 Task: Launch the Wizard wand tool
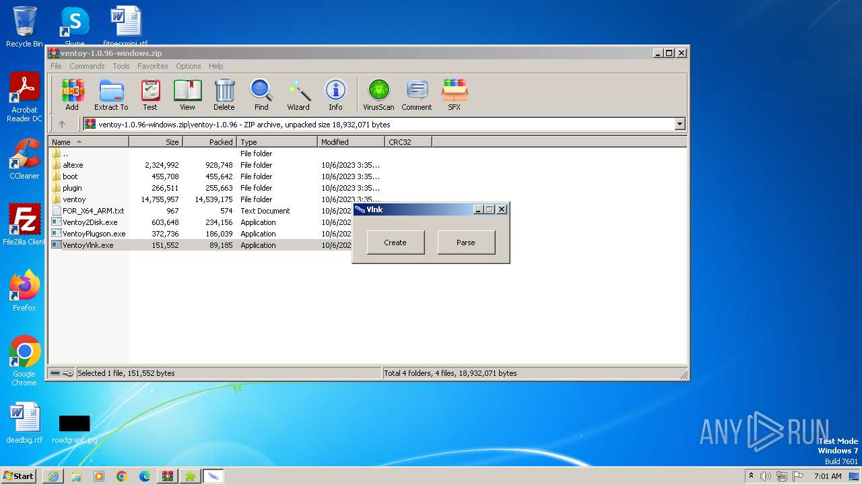click(298, 95)
